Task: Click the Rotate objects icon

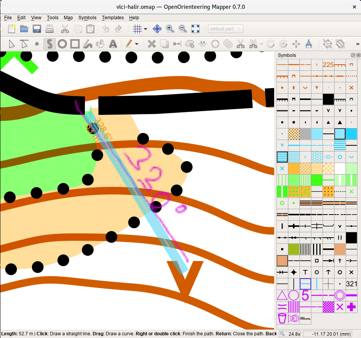Action: click(x=271, y=44)
